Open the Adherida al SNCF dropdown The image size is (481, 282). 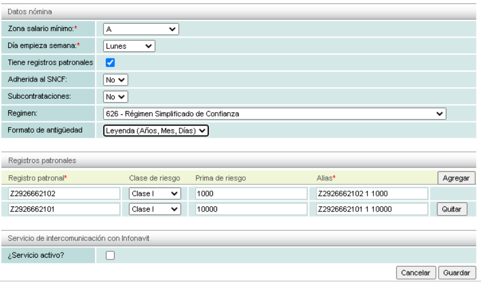pyautogui.click(x=115, y=80)
